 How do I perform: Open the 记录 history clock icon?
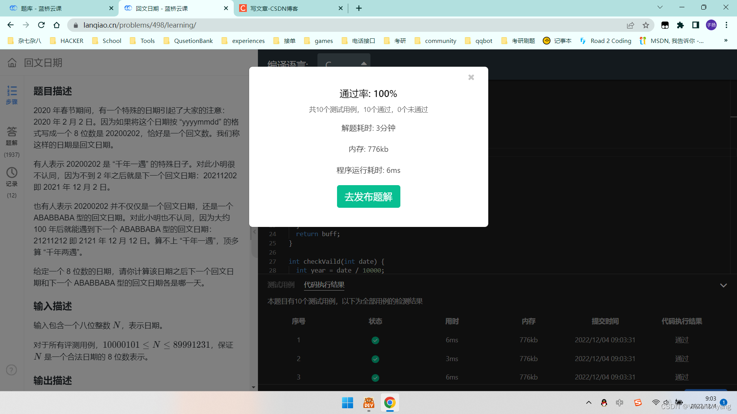click(x=12, y=177)
